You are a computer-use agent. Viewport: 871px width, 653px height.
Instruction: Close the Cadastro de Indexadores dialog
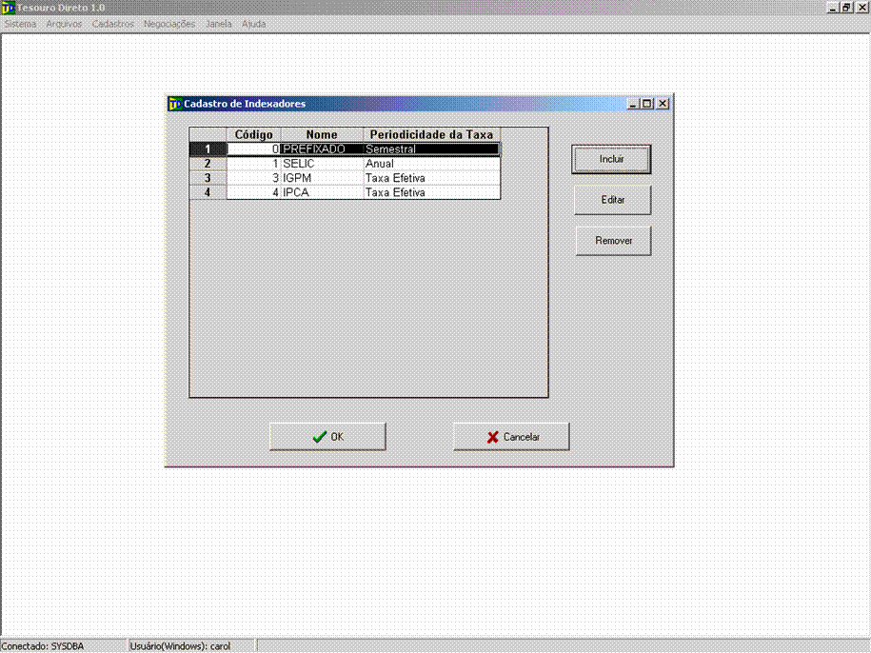(663, 104)
